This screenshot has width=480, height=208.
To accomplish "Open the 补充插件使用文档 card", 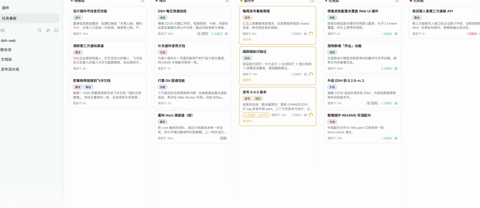I will (x=193, y=57).
